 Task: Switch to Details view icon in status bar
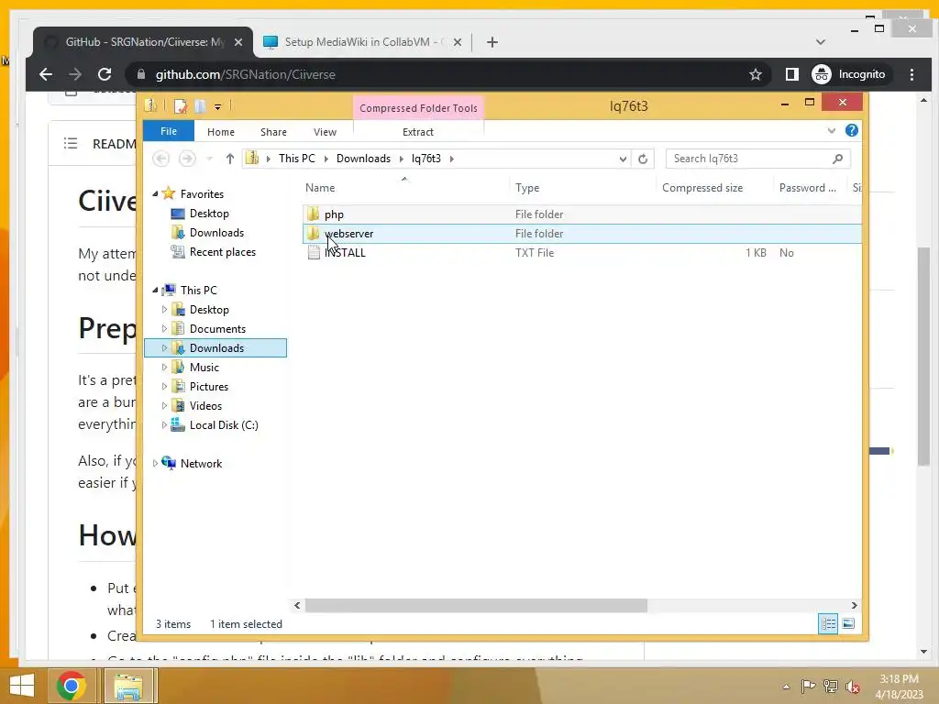pyautogui.click(x=828, y=623)
